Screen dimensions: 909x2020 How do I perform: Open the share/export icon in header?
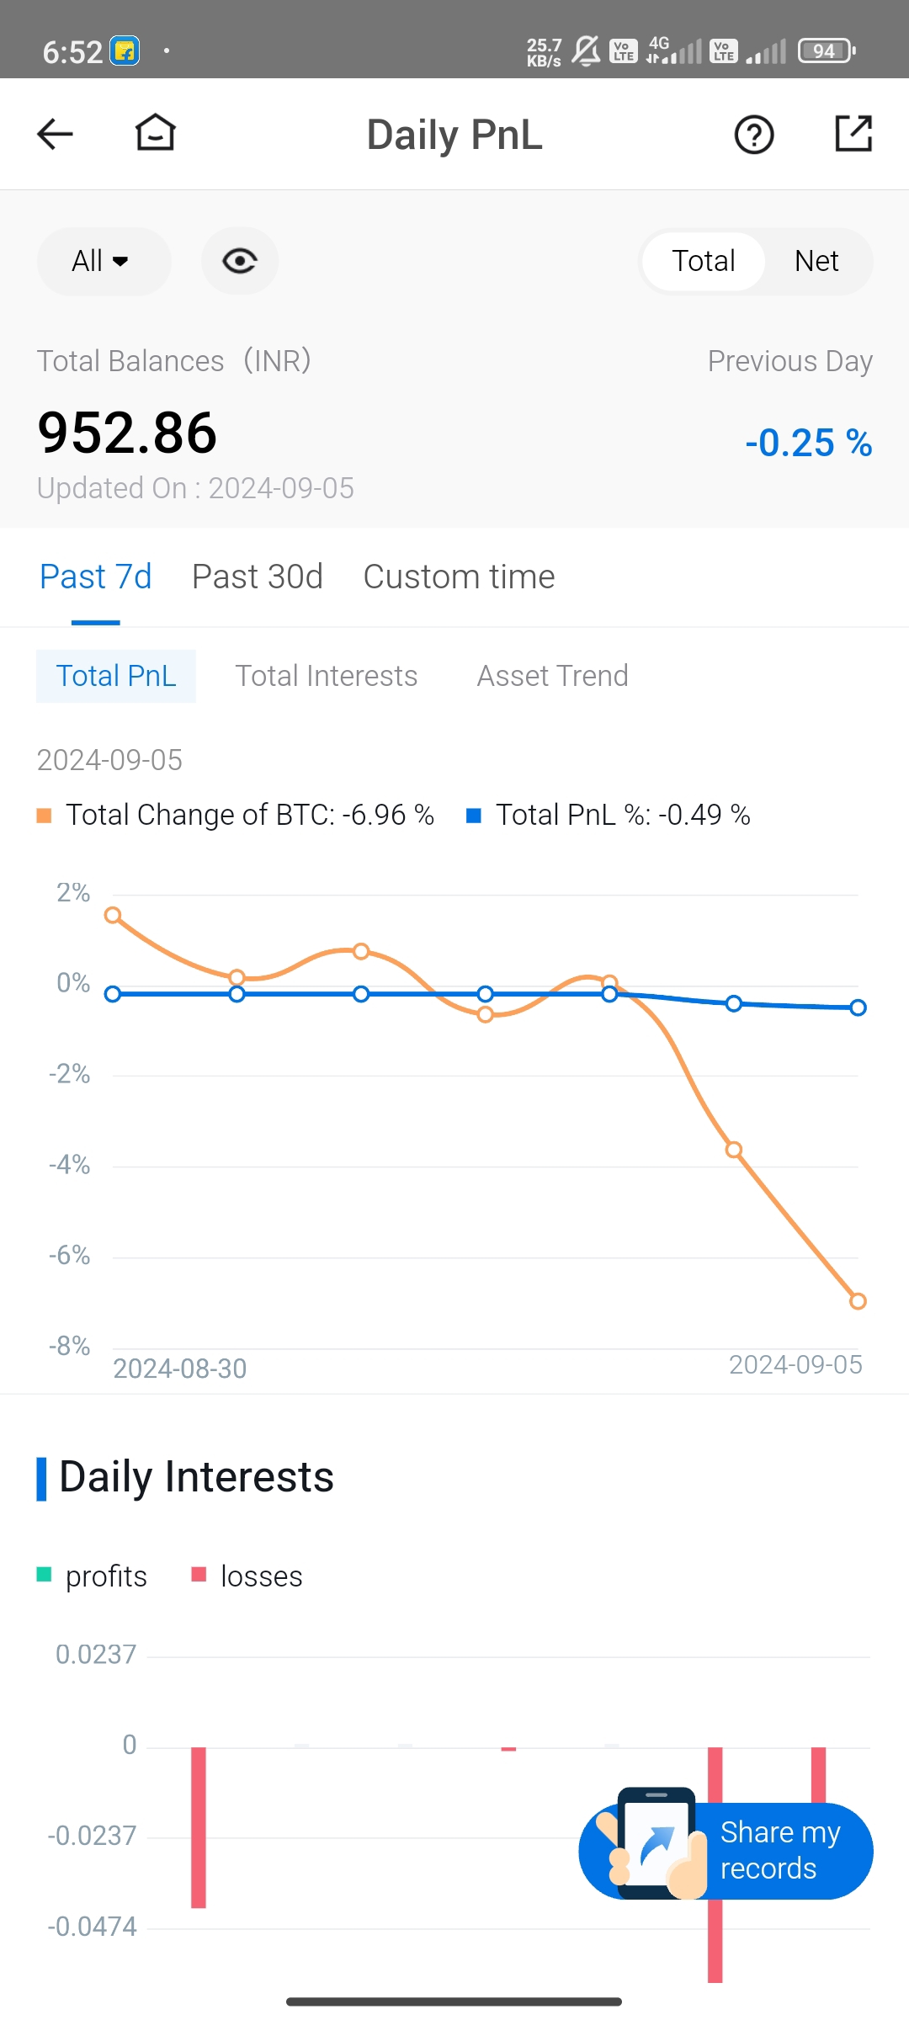tap(853, 134)
